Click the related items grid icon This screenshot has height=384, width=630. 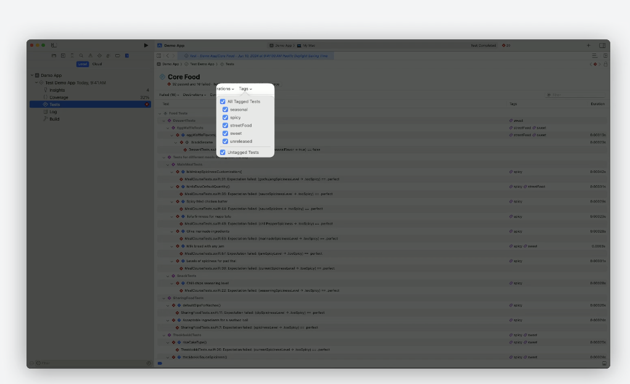(159, 56)
